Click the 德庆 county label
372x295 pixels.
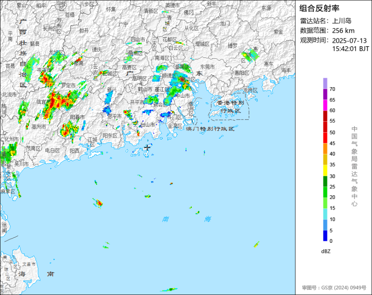96,49
